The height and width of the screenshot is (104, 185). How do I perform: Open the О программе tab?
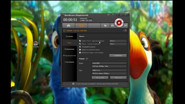69,62
